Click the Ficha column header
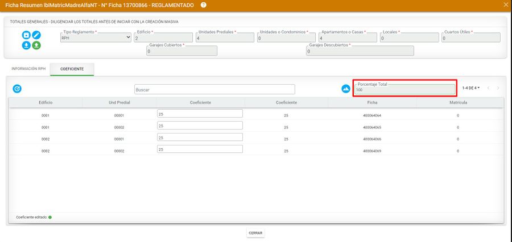This screenshot has height=242, width=512. 372,102
